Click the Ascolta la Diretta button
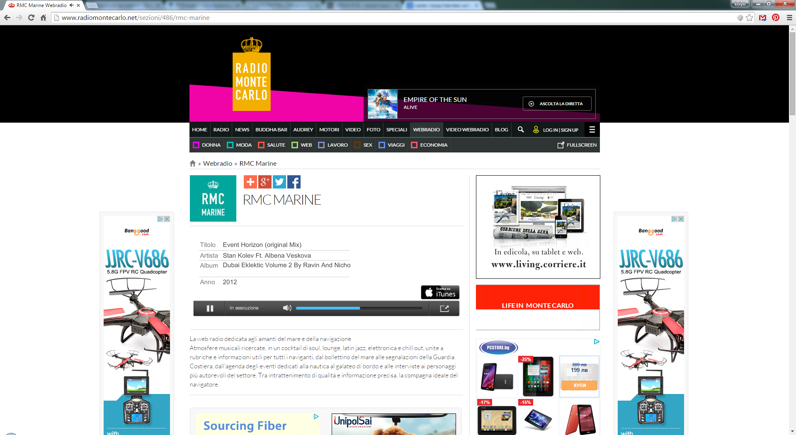Image resolution: width=796 pixels, height=435 pixels. pyautogui.click(x=557, y=104)
